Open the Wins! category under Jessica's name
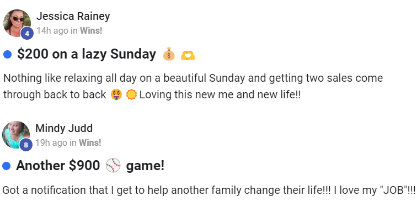Image resolution: width=417 pixels, height=206 pixels. [x=91, y=31]
